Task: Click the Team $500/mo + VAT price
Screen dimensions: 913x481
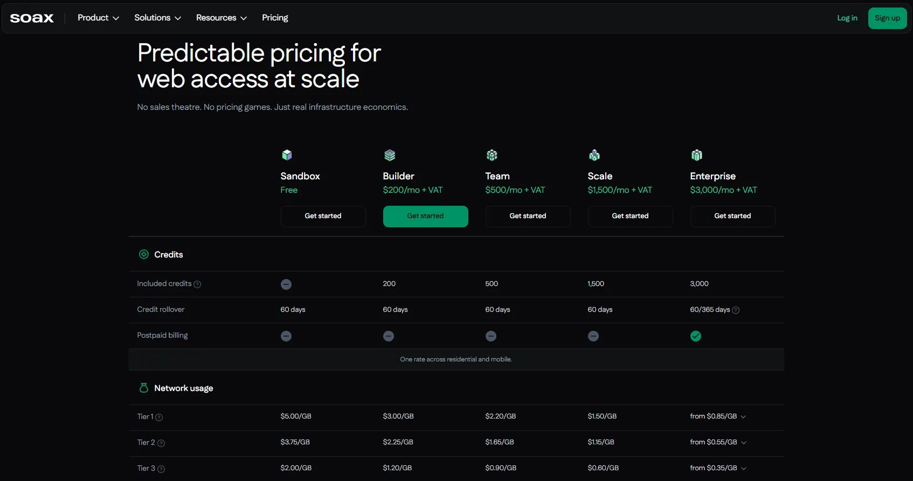Action: [x=515, y=190]
